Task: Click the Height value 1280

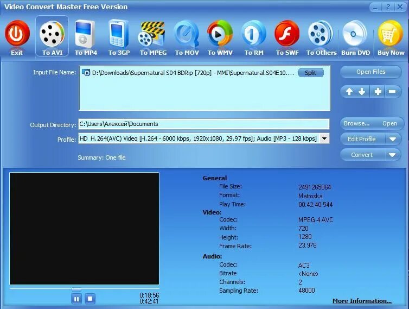Action: (305, 237)
